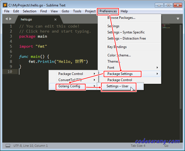Viewport: 185px width, 151px height.
Task: Open the Goto menu
Action: (x=65, y=11)
